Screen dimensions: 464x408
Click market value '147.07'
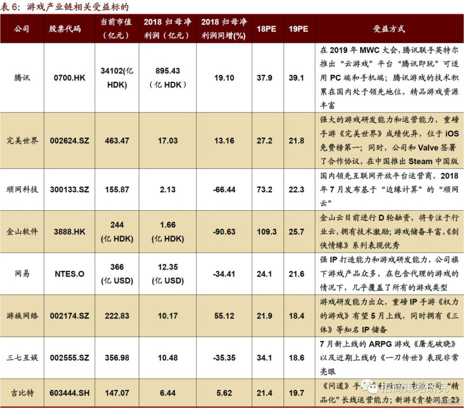coord(117,393)
